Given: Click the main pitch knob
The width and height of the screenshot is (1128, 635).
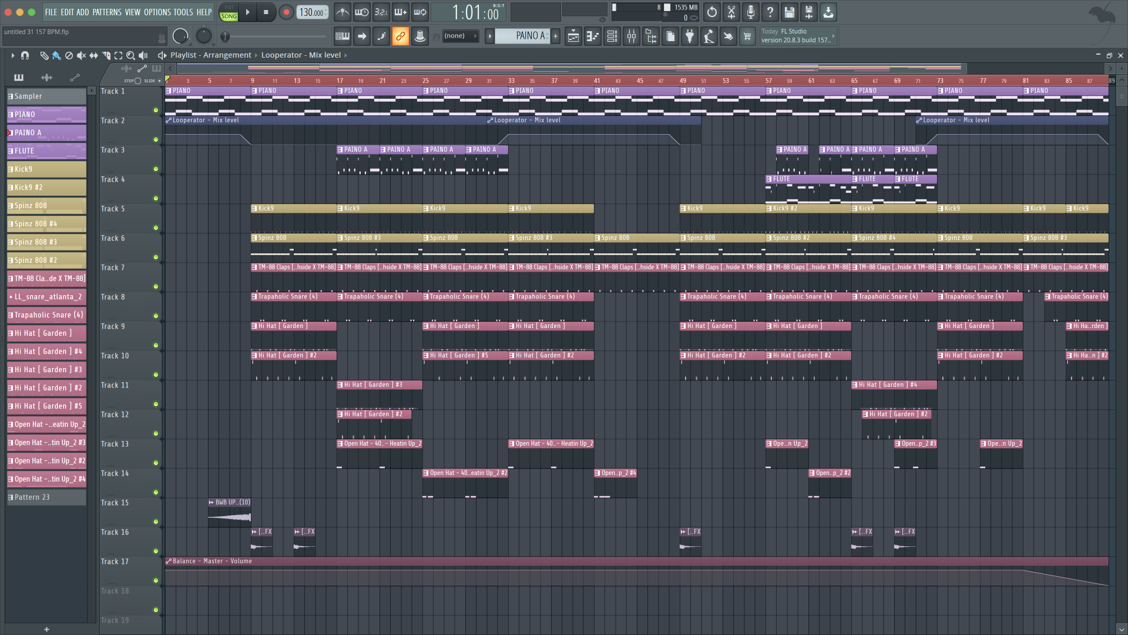Looking at the screenshot, I should pos(203,36).
